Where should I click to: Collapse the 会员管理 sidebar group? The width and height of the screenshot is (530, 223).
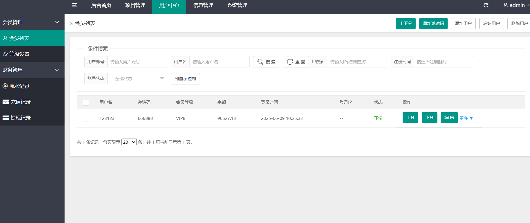coord(32,22)
